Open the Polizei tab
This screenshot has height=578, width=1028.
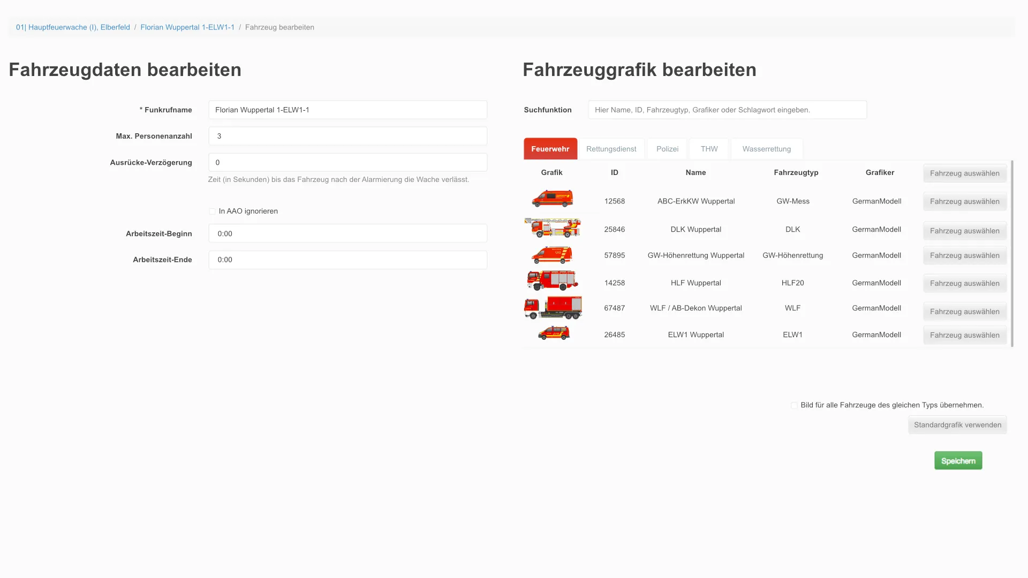click(667, 149)
